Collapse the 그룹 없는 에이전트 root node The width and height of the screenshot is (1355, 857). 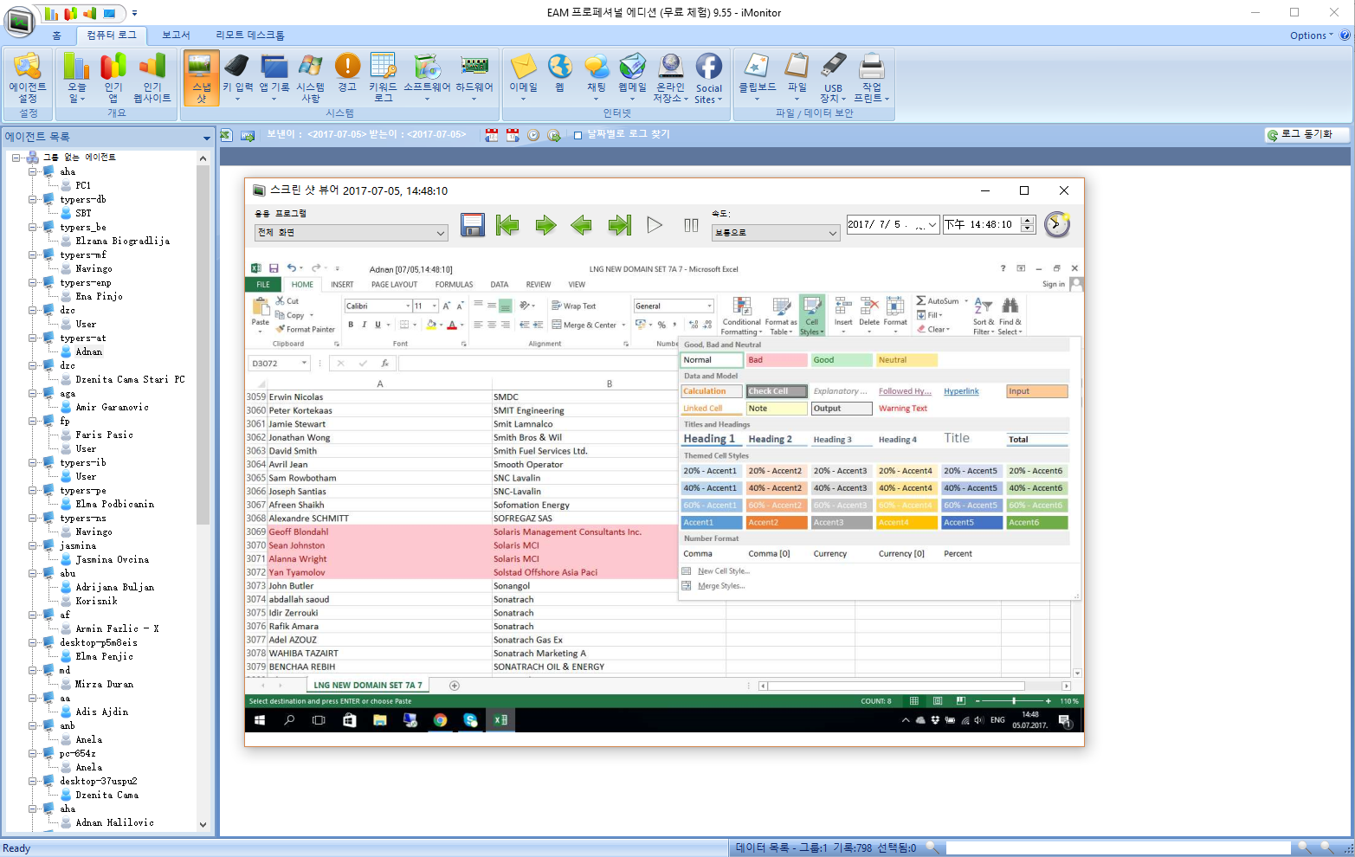pyautogui.click(x=16, y=158)
